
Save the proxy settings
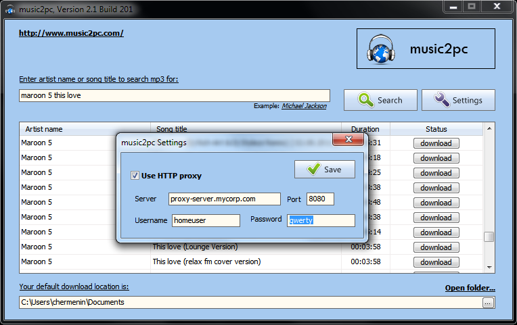[x=325, y=169]
